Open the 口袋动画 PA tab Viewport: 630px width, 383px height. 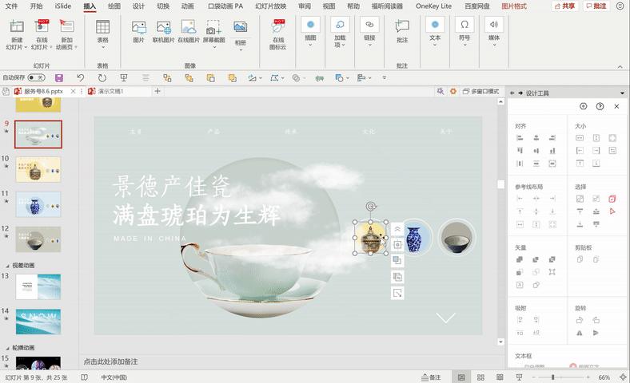tap(225, 6)
